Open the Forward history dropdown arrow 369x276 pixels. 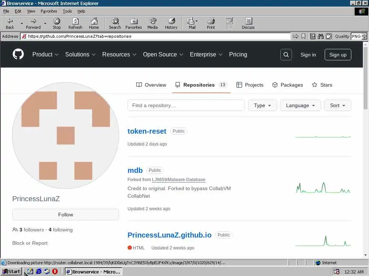45,23
